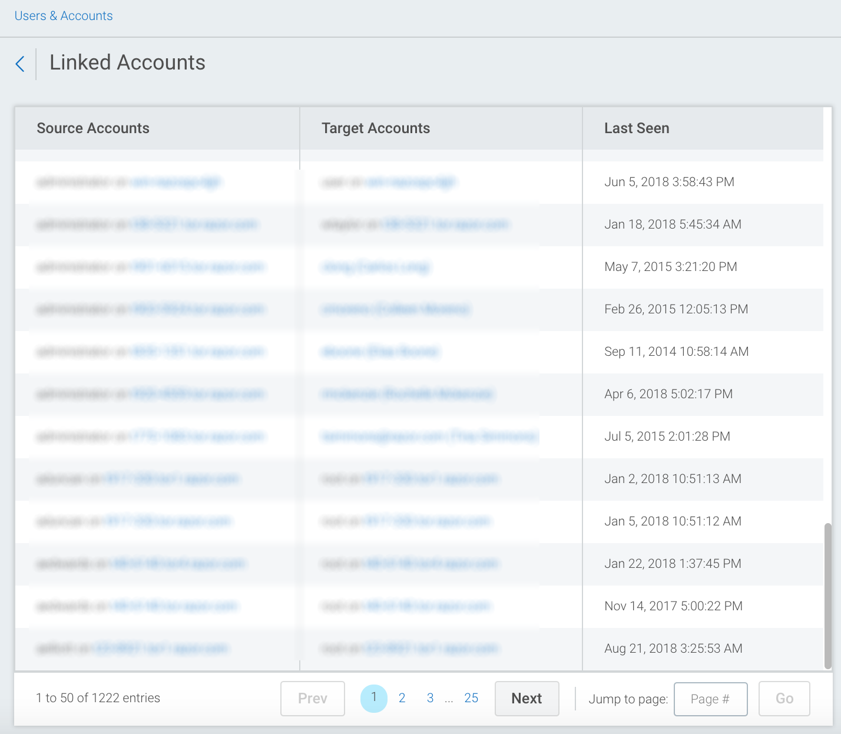Open target account in Feb 26, 2015 row

[x=396, y=309]
